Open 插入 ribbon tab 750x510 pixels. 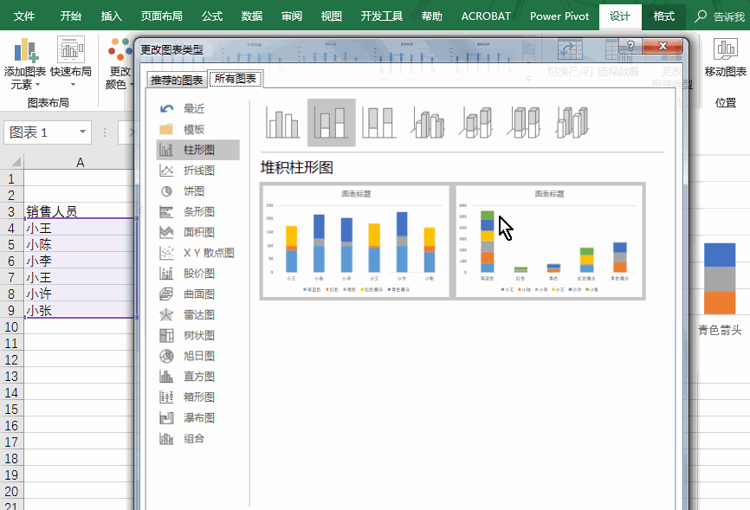click(112, 16)
